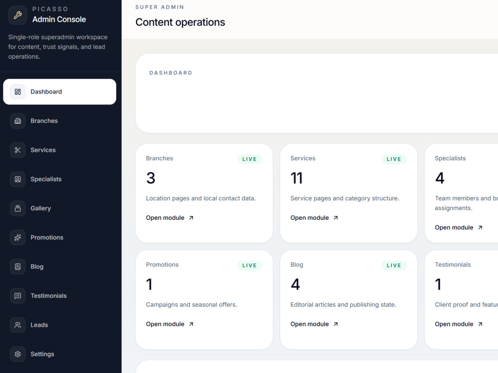
Task: Click the Blog document icon in sidebar
Action: pos(18,267)
